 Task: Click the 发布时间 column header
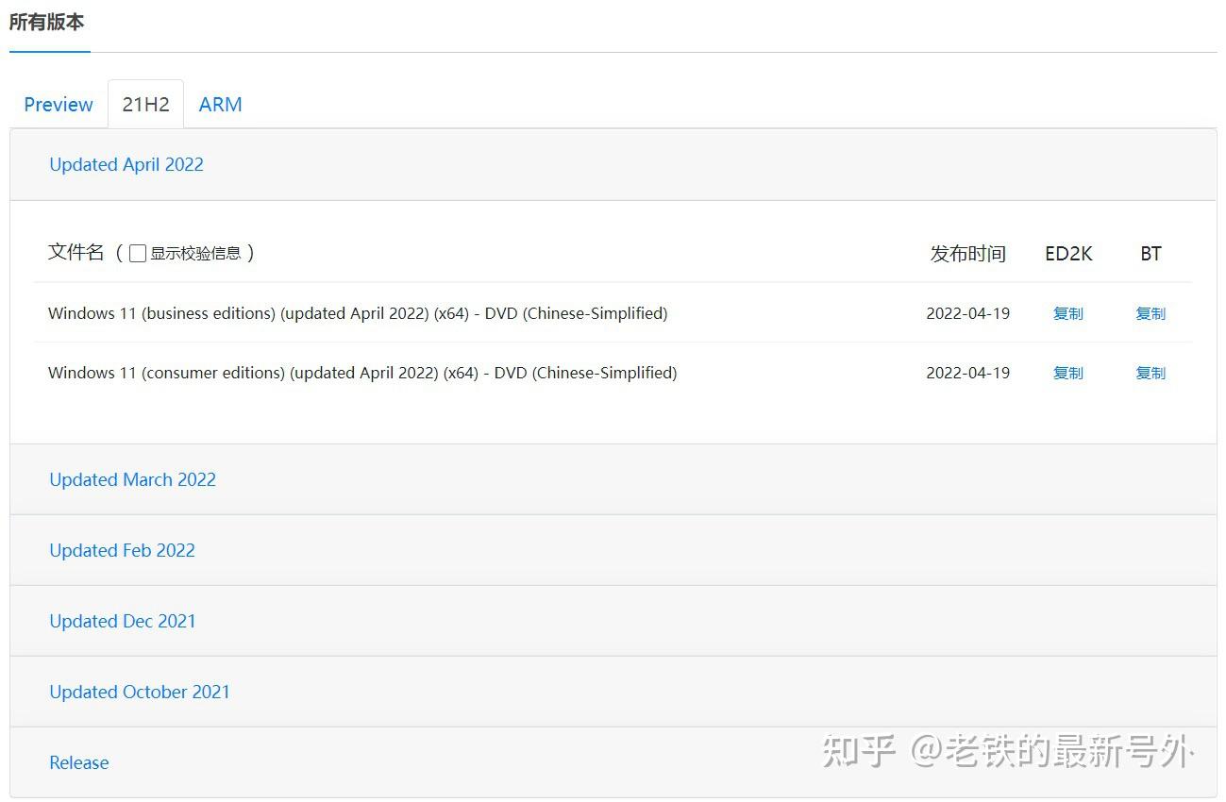click(968, 253)
